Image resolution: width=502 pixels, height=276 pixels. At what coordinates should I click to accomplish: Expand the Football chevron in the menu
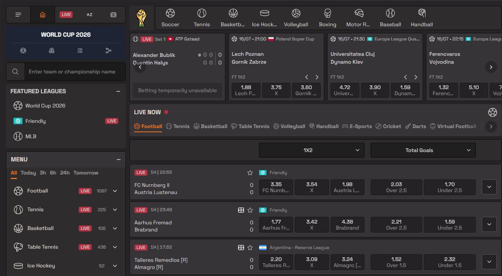(x=115, y=191)
